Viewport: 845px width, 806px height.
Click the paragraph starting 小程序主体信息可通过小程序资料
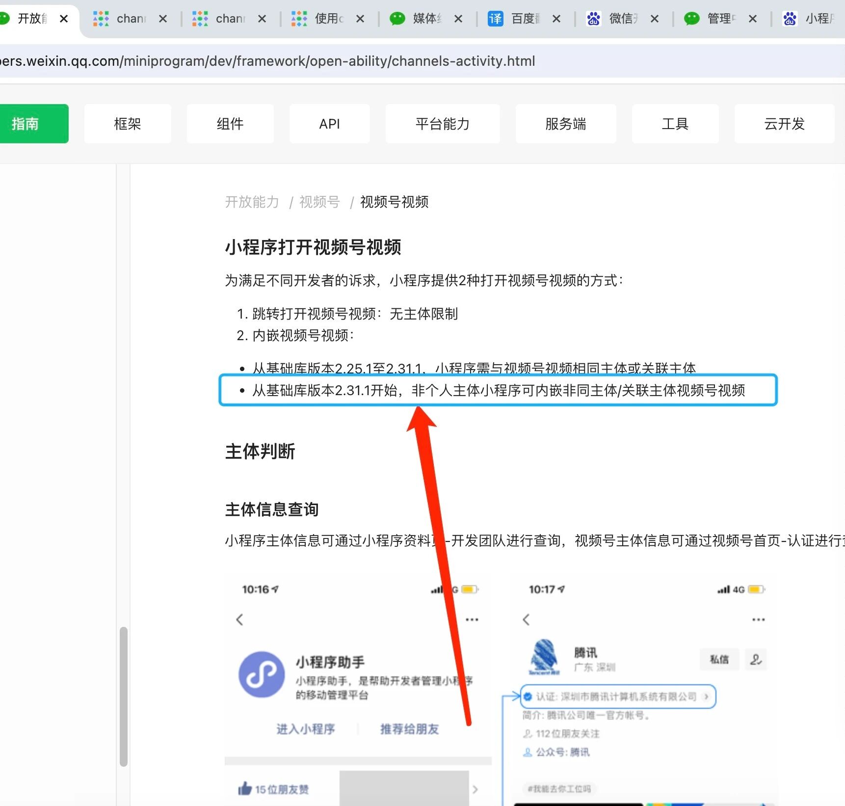pos(535,540)
